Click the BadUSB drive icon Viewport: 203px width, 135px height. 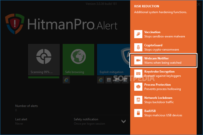pyautogui.click(x=138, y=113)
